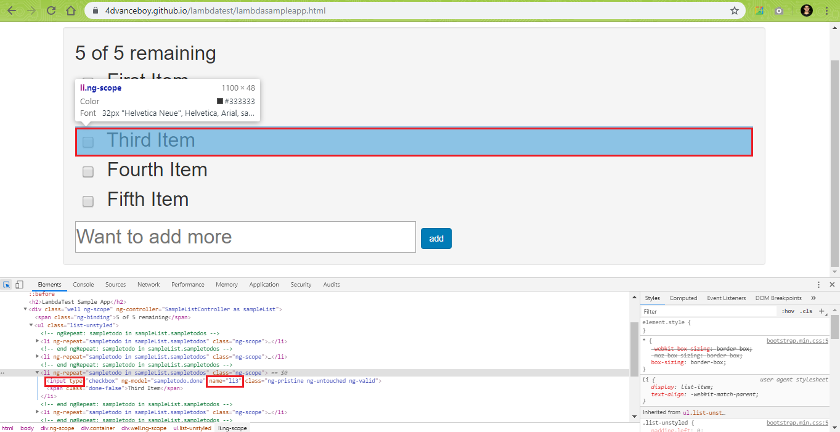Collapse the ul list-unstyled node
This screenshot has height=432, width=840.
point(31,325)
